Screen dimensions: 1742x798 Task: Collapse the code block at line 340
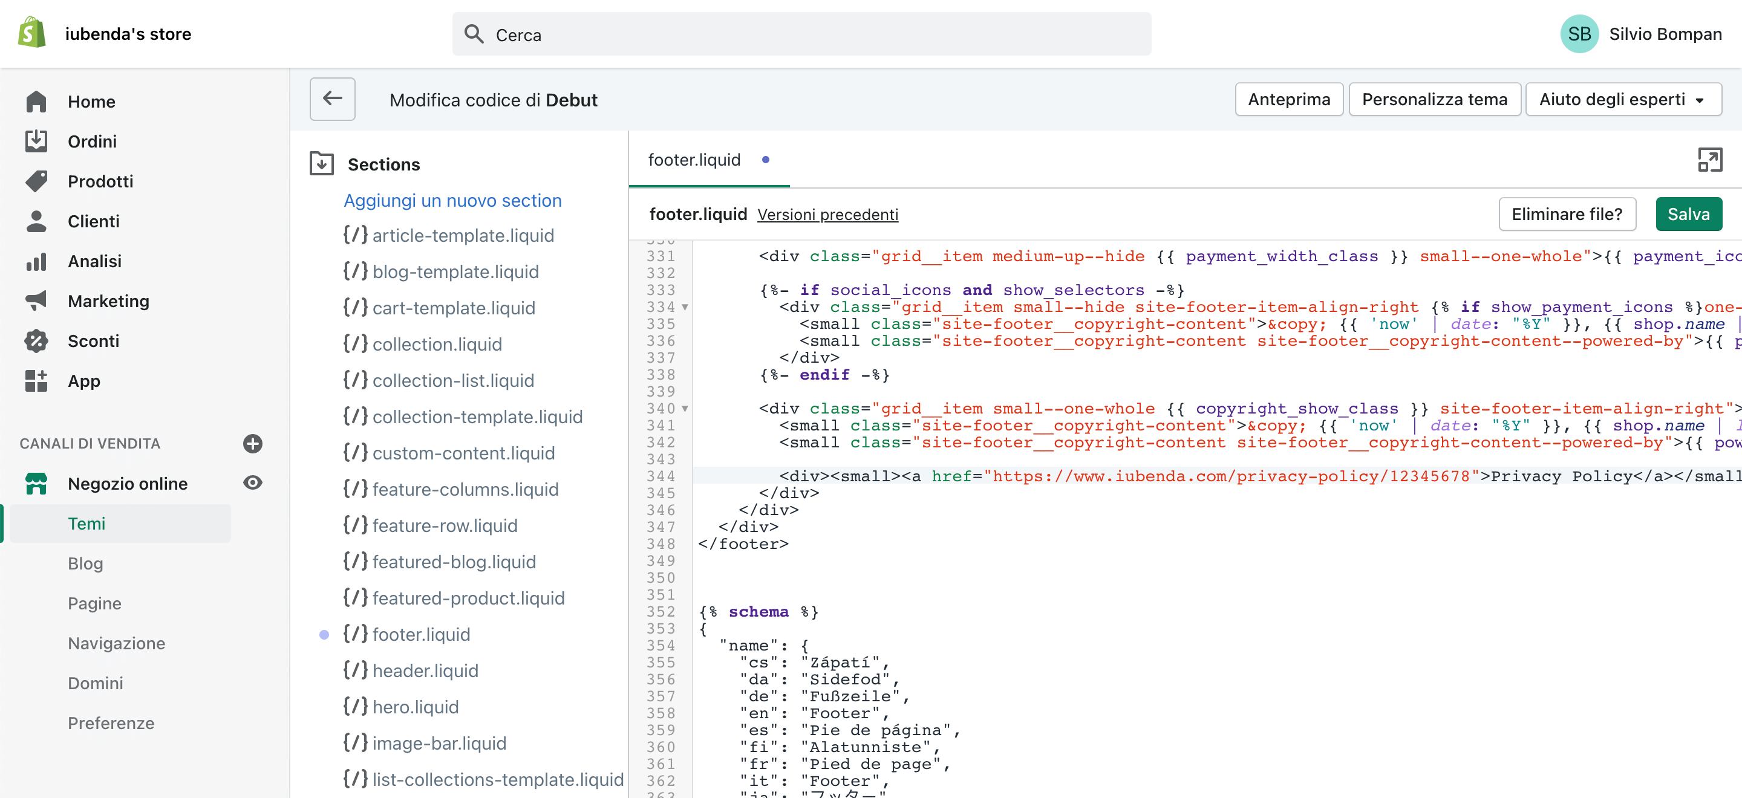click(686, 409)
